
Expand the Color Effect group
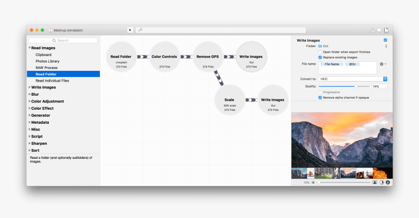pyautogui.click(x=29, y=108)
